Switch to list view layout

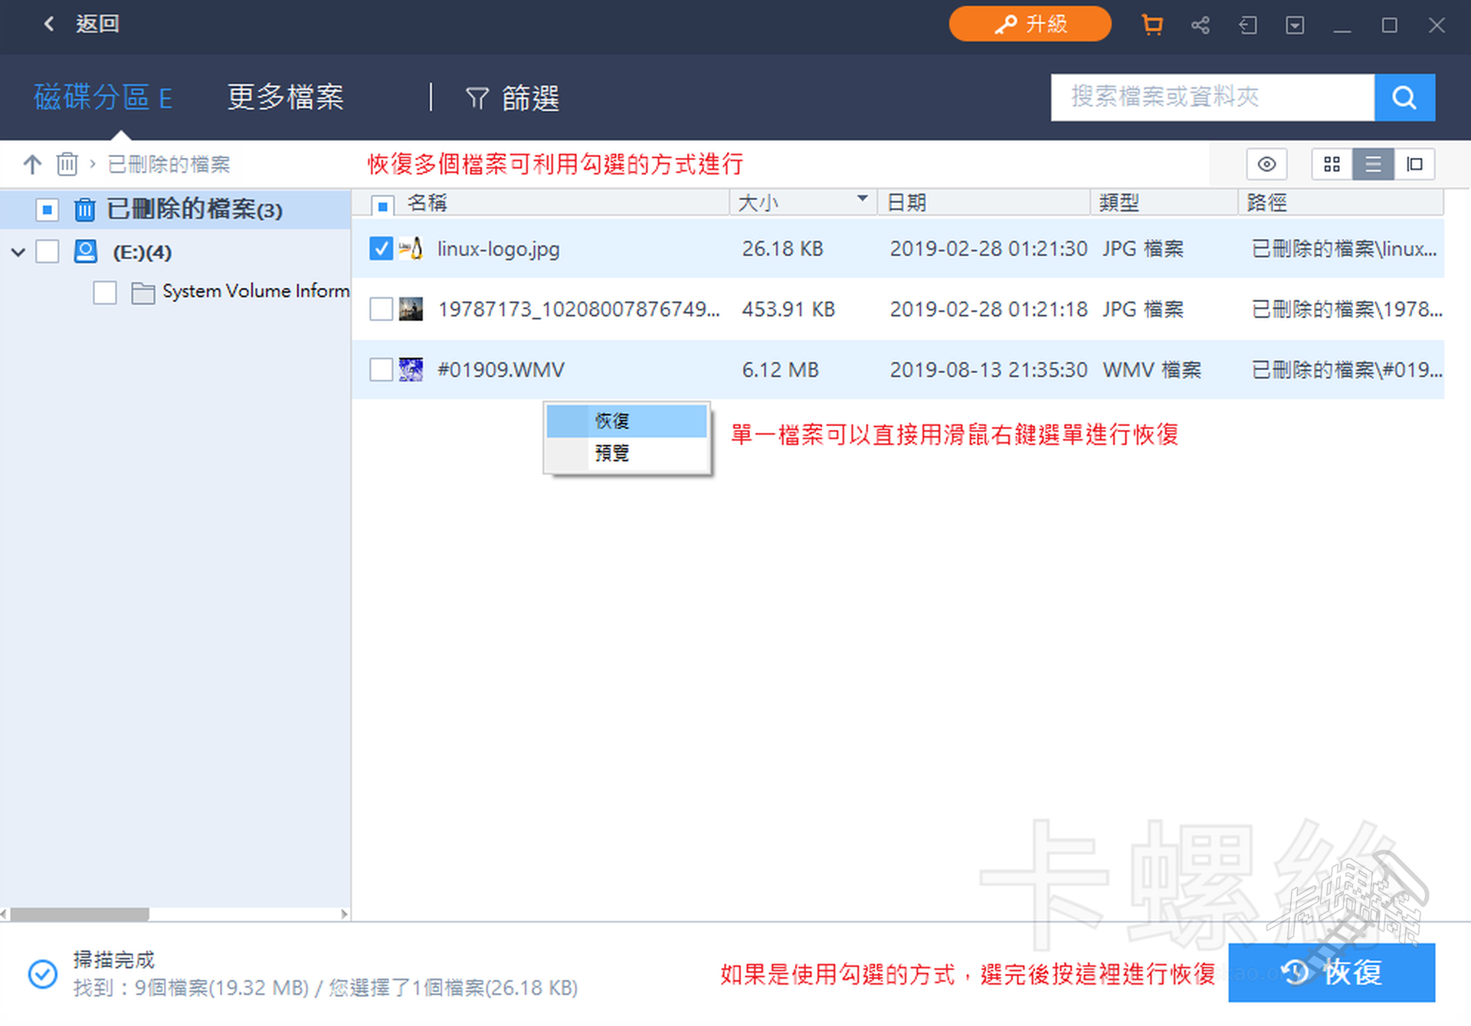pos(1373,164)
